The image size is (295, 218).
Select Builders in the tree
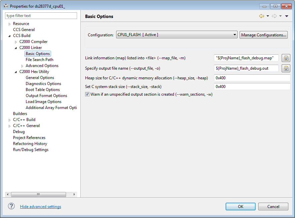point(20,114)
